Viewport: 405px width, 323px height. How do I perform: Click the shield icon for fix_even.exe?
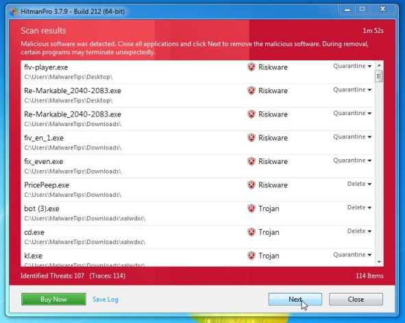(x=251, y=161)
